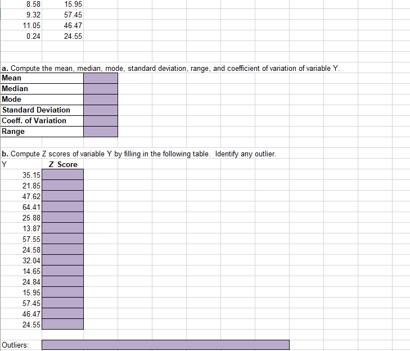Click 57.45 in the Z score table
The image size is (410, 351).
pos(31,303)
